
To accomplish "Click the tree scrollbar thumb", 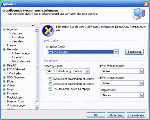I will pyautogui.click(x=37, y=67).
